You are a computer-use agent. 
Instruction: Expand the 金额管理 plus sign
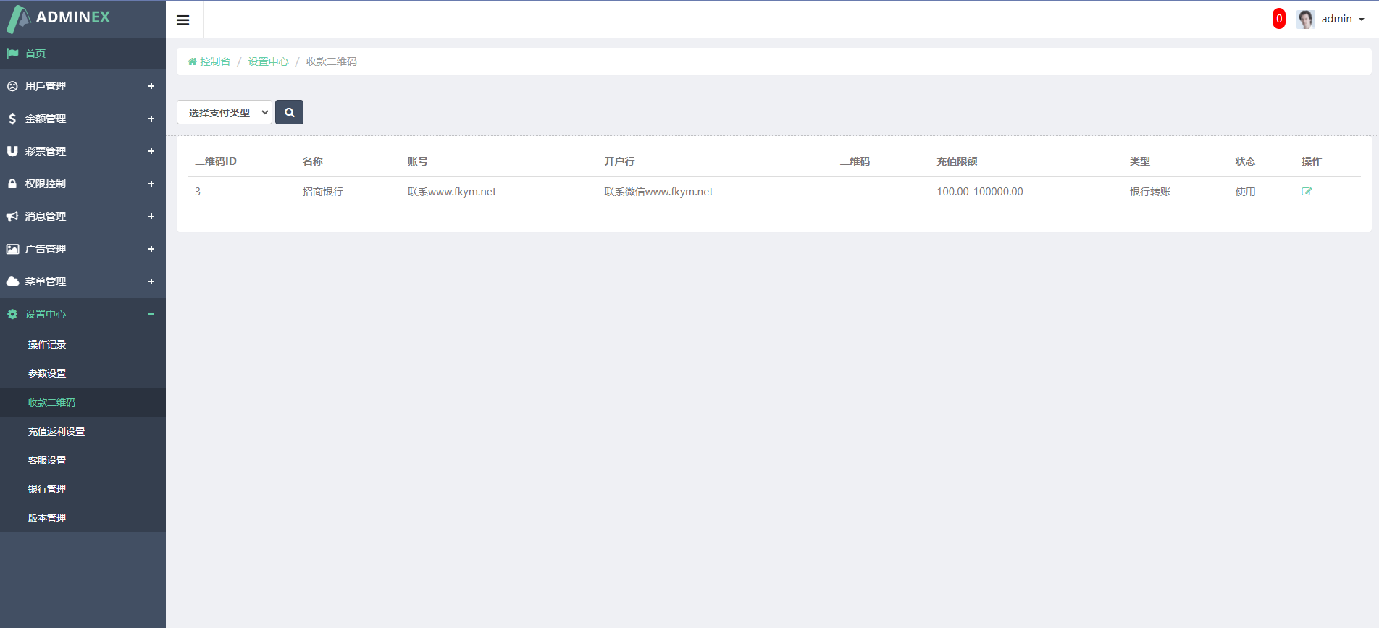coord(151,119)
